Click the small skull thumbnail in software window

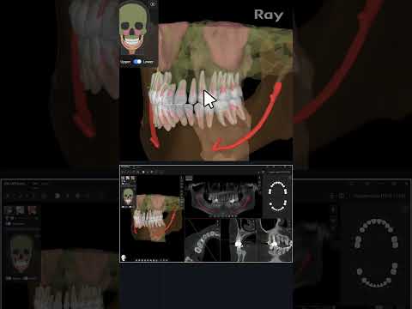pyautogui.click(x=128, y=197)
